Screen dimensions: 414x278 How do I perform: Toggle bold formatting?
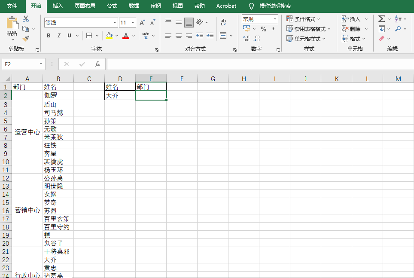point(49,36)
